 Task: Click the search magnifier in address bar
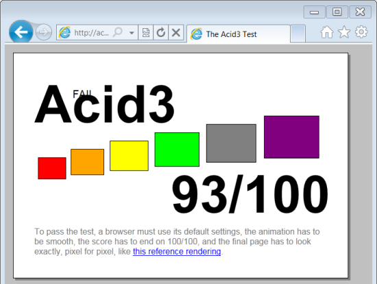pos(118,32)
